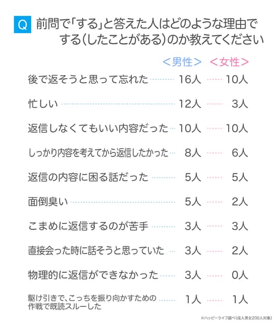Click the blue Q icon

[x=22, y=24]
